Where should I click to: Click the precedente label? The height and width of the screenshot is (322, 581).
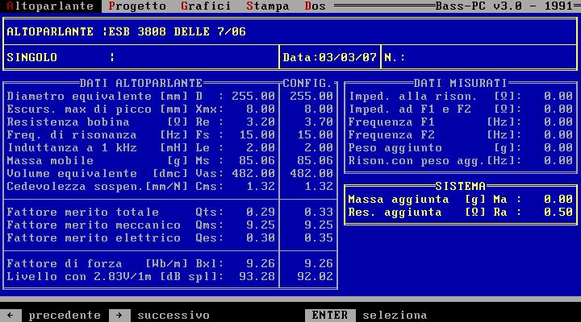pos(65,316)
